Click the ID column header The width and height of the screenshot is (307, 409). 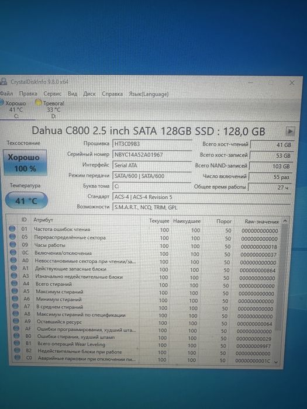click(x=24, y=220)
